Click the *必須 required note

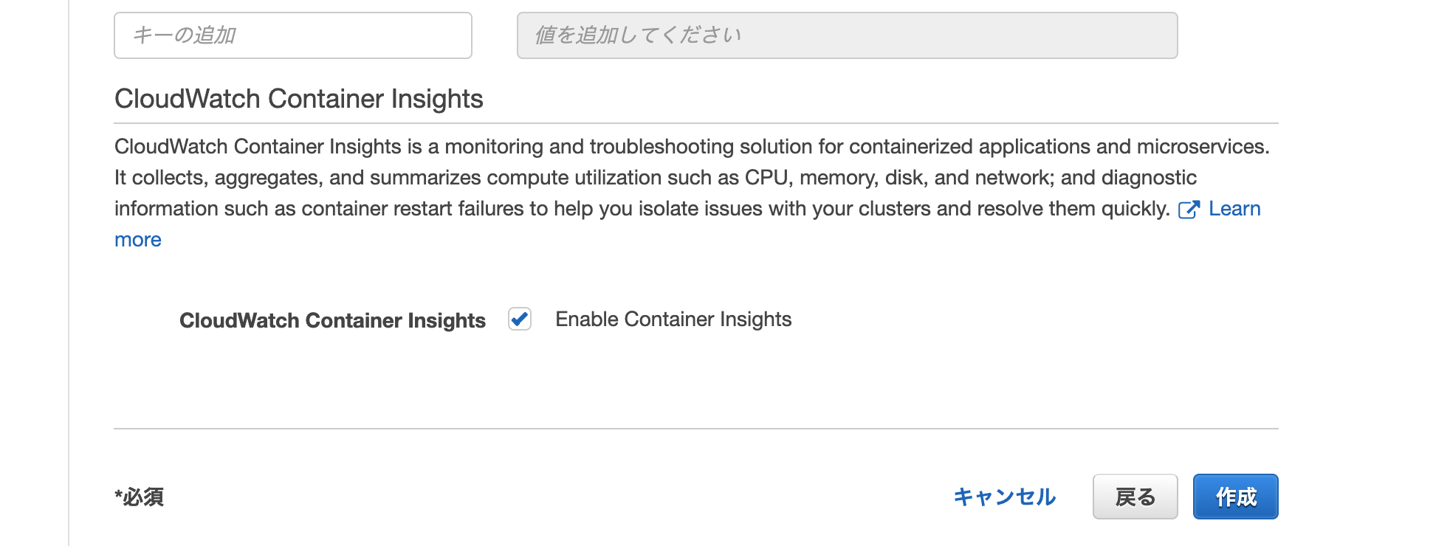[x=140, y=497]
